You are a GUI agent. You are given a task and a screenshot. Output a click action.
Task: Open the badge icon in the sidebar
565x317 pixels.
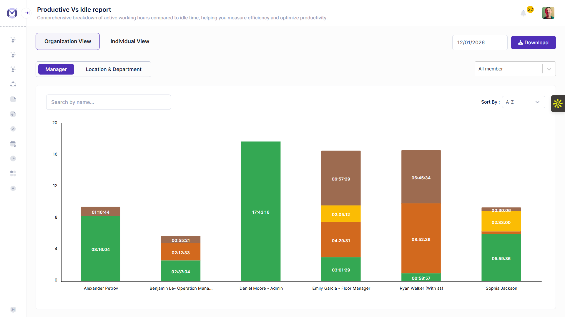point(13,129)
